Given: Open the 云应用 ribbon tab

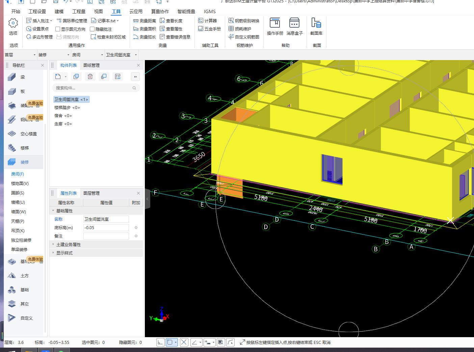Looking at the screenshot, I should pyautogui.click(x=136, y=11).
